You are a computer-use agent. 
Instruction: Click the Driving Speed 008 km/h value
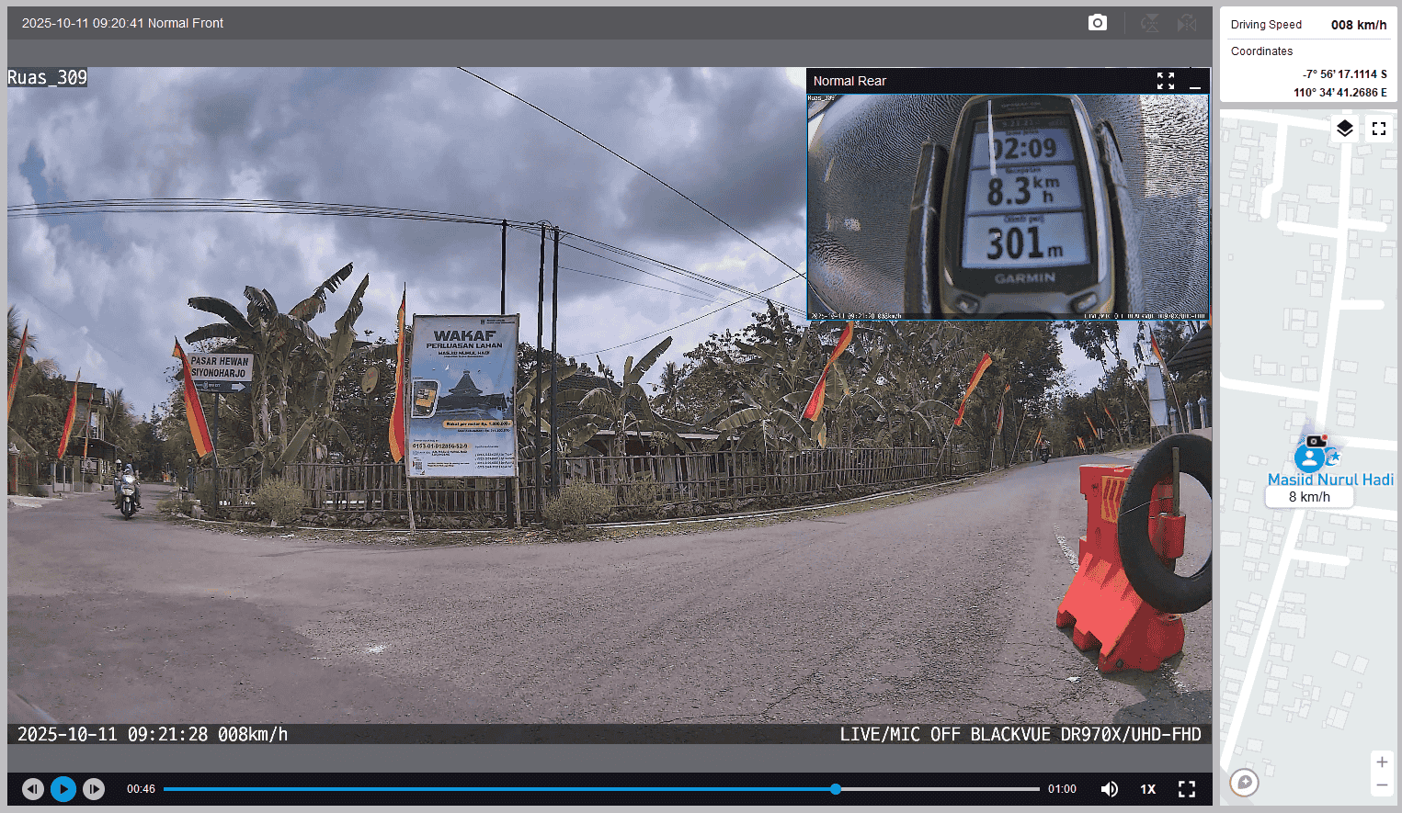[1359, 25]
